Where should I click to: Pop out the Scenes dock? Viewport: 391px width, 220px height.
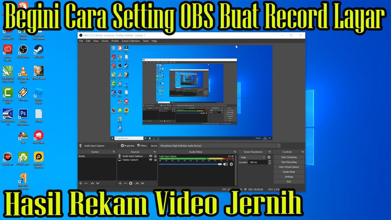114,152
